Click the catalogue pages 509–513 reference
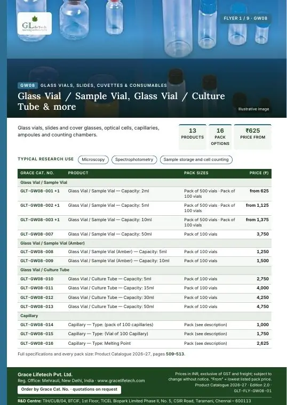Screen dimensions: 287x405 point(175,354)
